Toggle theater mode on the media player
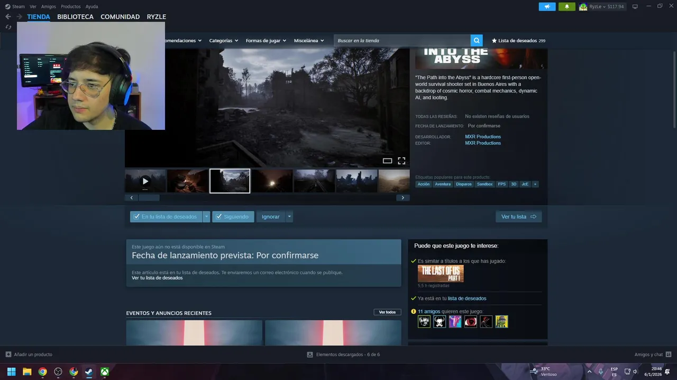Viewport: 677px width, 380px height. (387, 161)
